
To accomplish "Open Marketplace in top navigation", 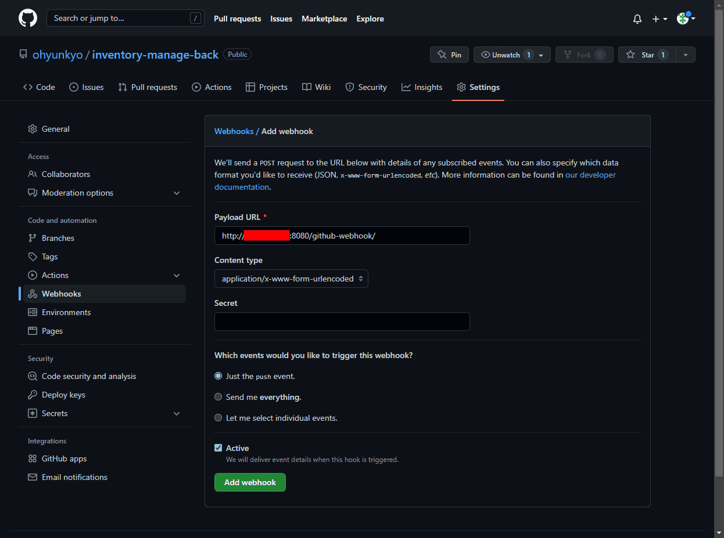I will click(x=324, y=19).
